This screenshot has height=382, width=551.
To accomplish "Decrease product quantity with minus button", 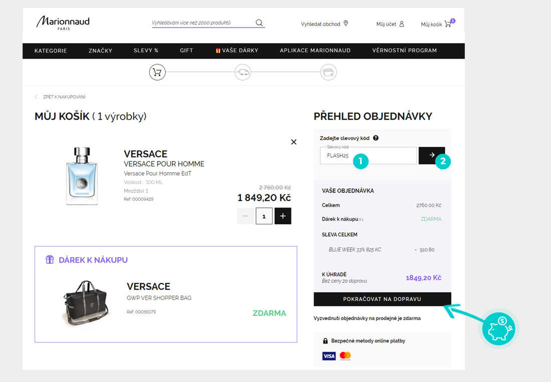I will click(x=245, y=216).
